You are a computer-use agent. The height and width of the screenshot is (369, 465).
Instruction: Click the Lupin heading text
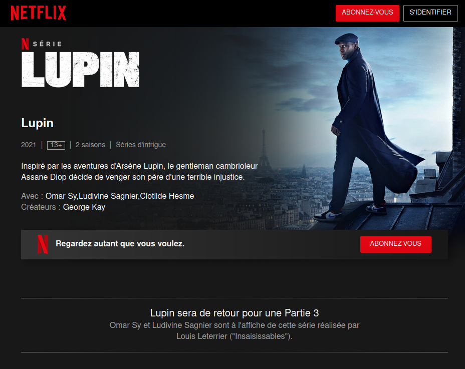click(38, 123)
